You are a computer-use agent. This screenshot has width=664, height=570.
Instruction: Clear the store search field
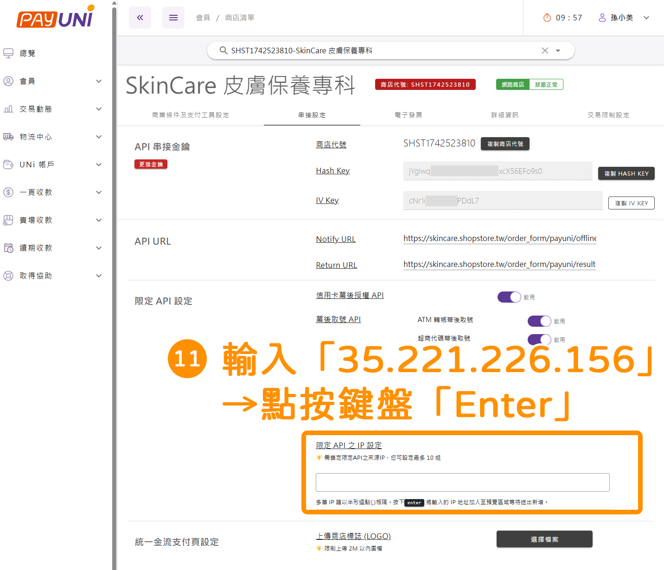[545, 51]
